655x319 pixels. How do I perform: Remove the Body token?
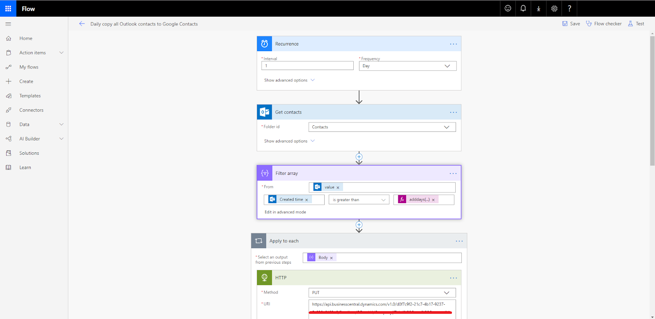(x=331, y=258)
